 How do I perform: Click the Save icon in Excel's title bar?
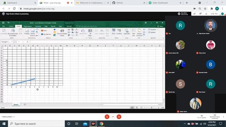(x=3, y=23)
